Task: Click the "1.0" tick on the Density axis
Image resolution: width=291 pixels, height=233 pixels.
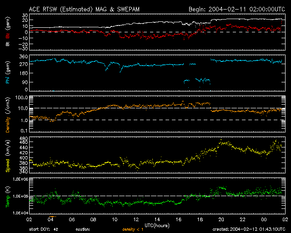Action: [x=24, y=121]
